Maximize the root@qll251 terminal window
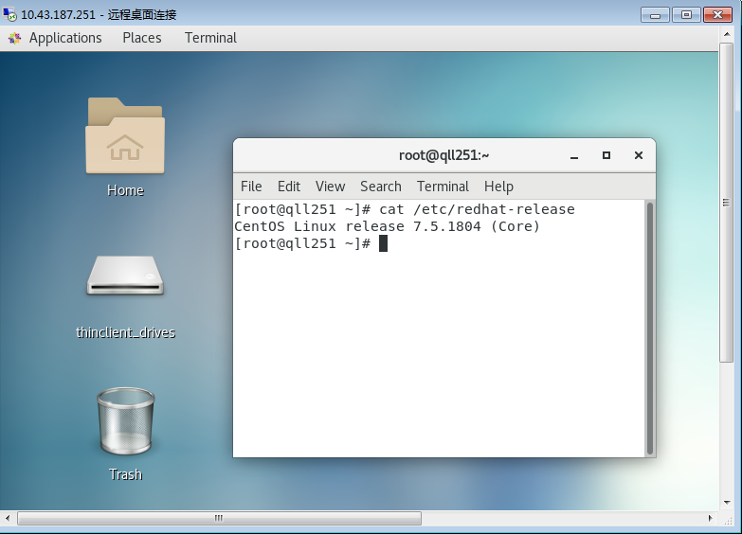Screen dimensions: 742x534 point(606,155)
